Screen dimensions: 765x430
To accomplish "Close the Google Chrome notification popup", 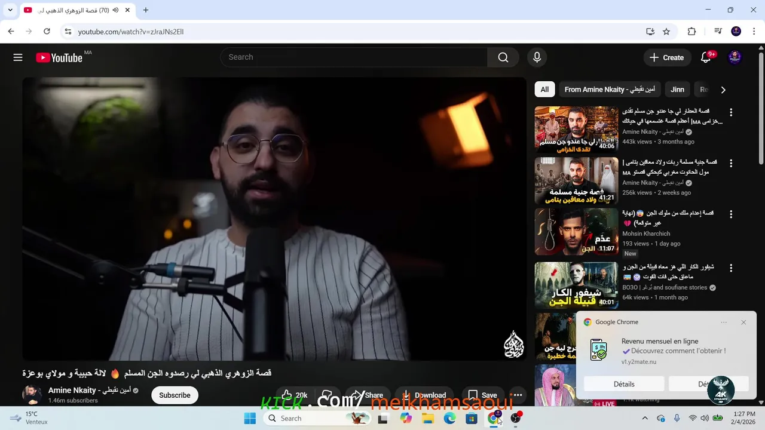I will 743,322.
